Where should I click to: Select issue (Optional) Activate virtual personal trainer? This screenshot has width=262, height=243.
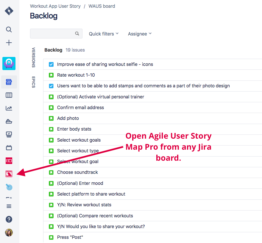(x=152, y=97)
